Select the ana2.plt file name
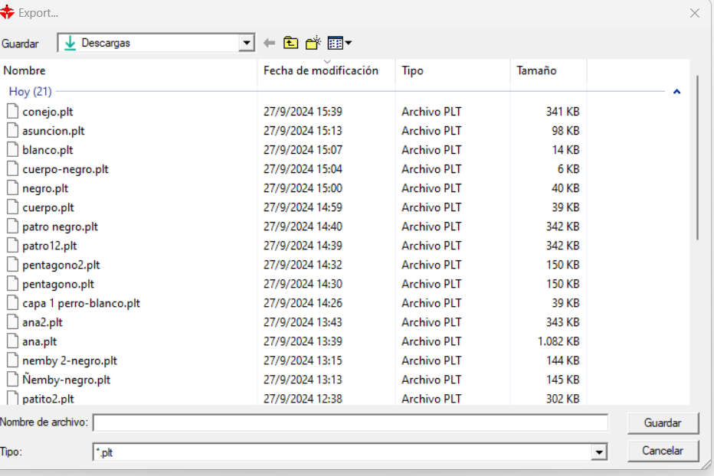 [42, 322]
